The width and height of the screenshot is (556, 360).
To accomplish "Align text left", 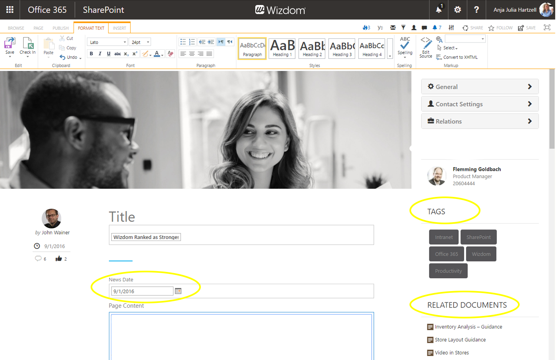I will coord(183,54).
